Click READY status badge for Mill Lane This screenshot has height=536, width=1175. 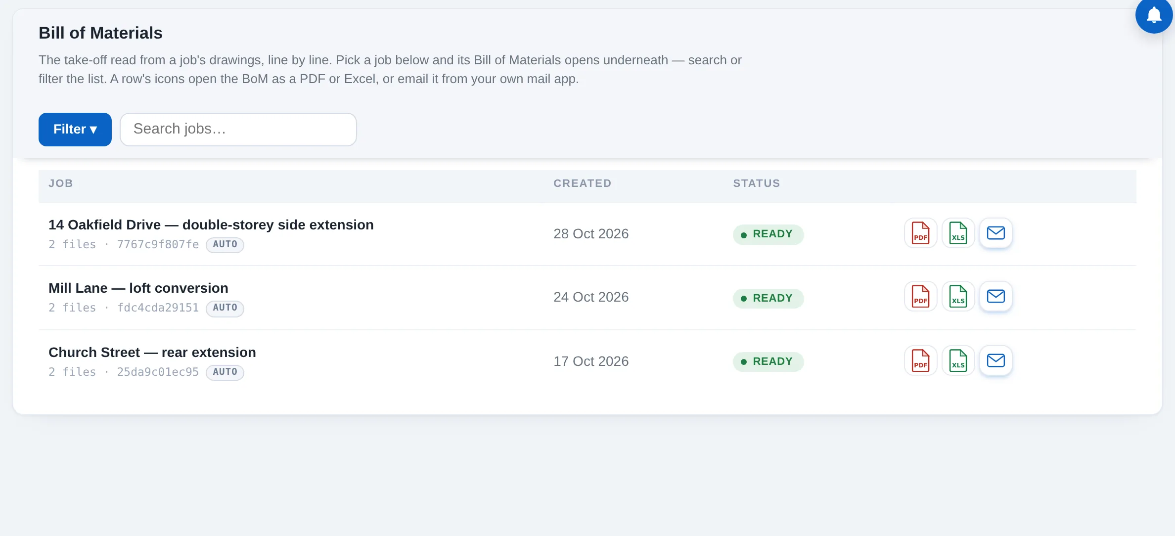pos(768,298)
